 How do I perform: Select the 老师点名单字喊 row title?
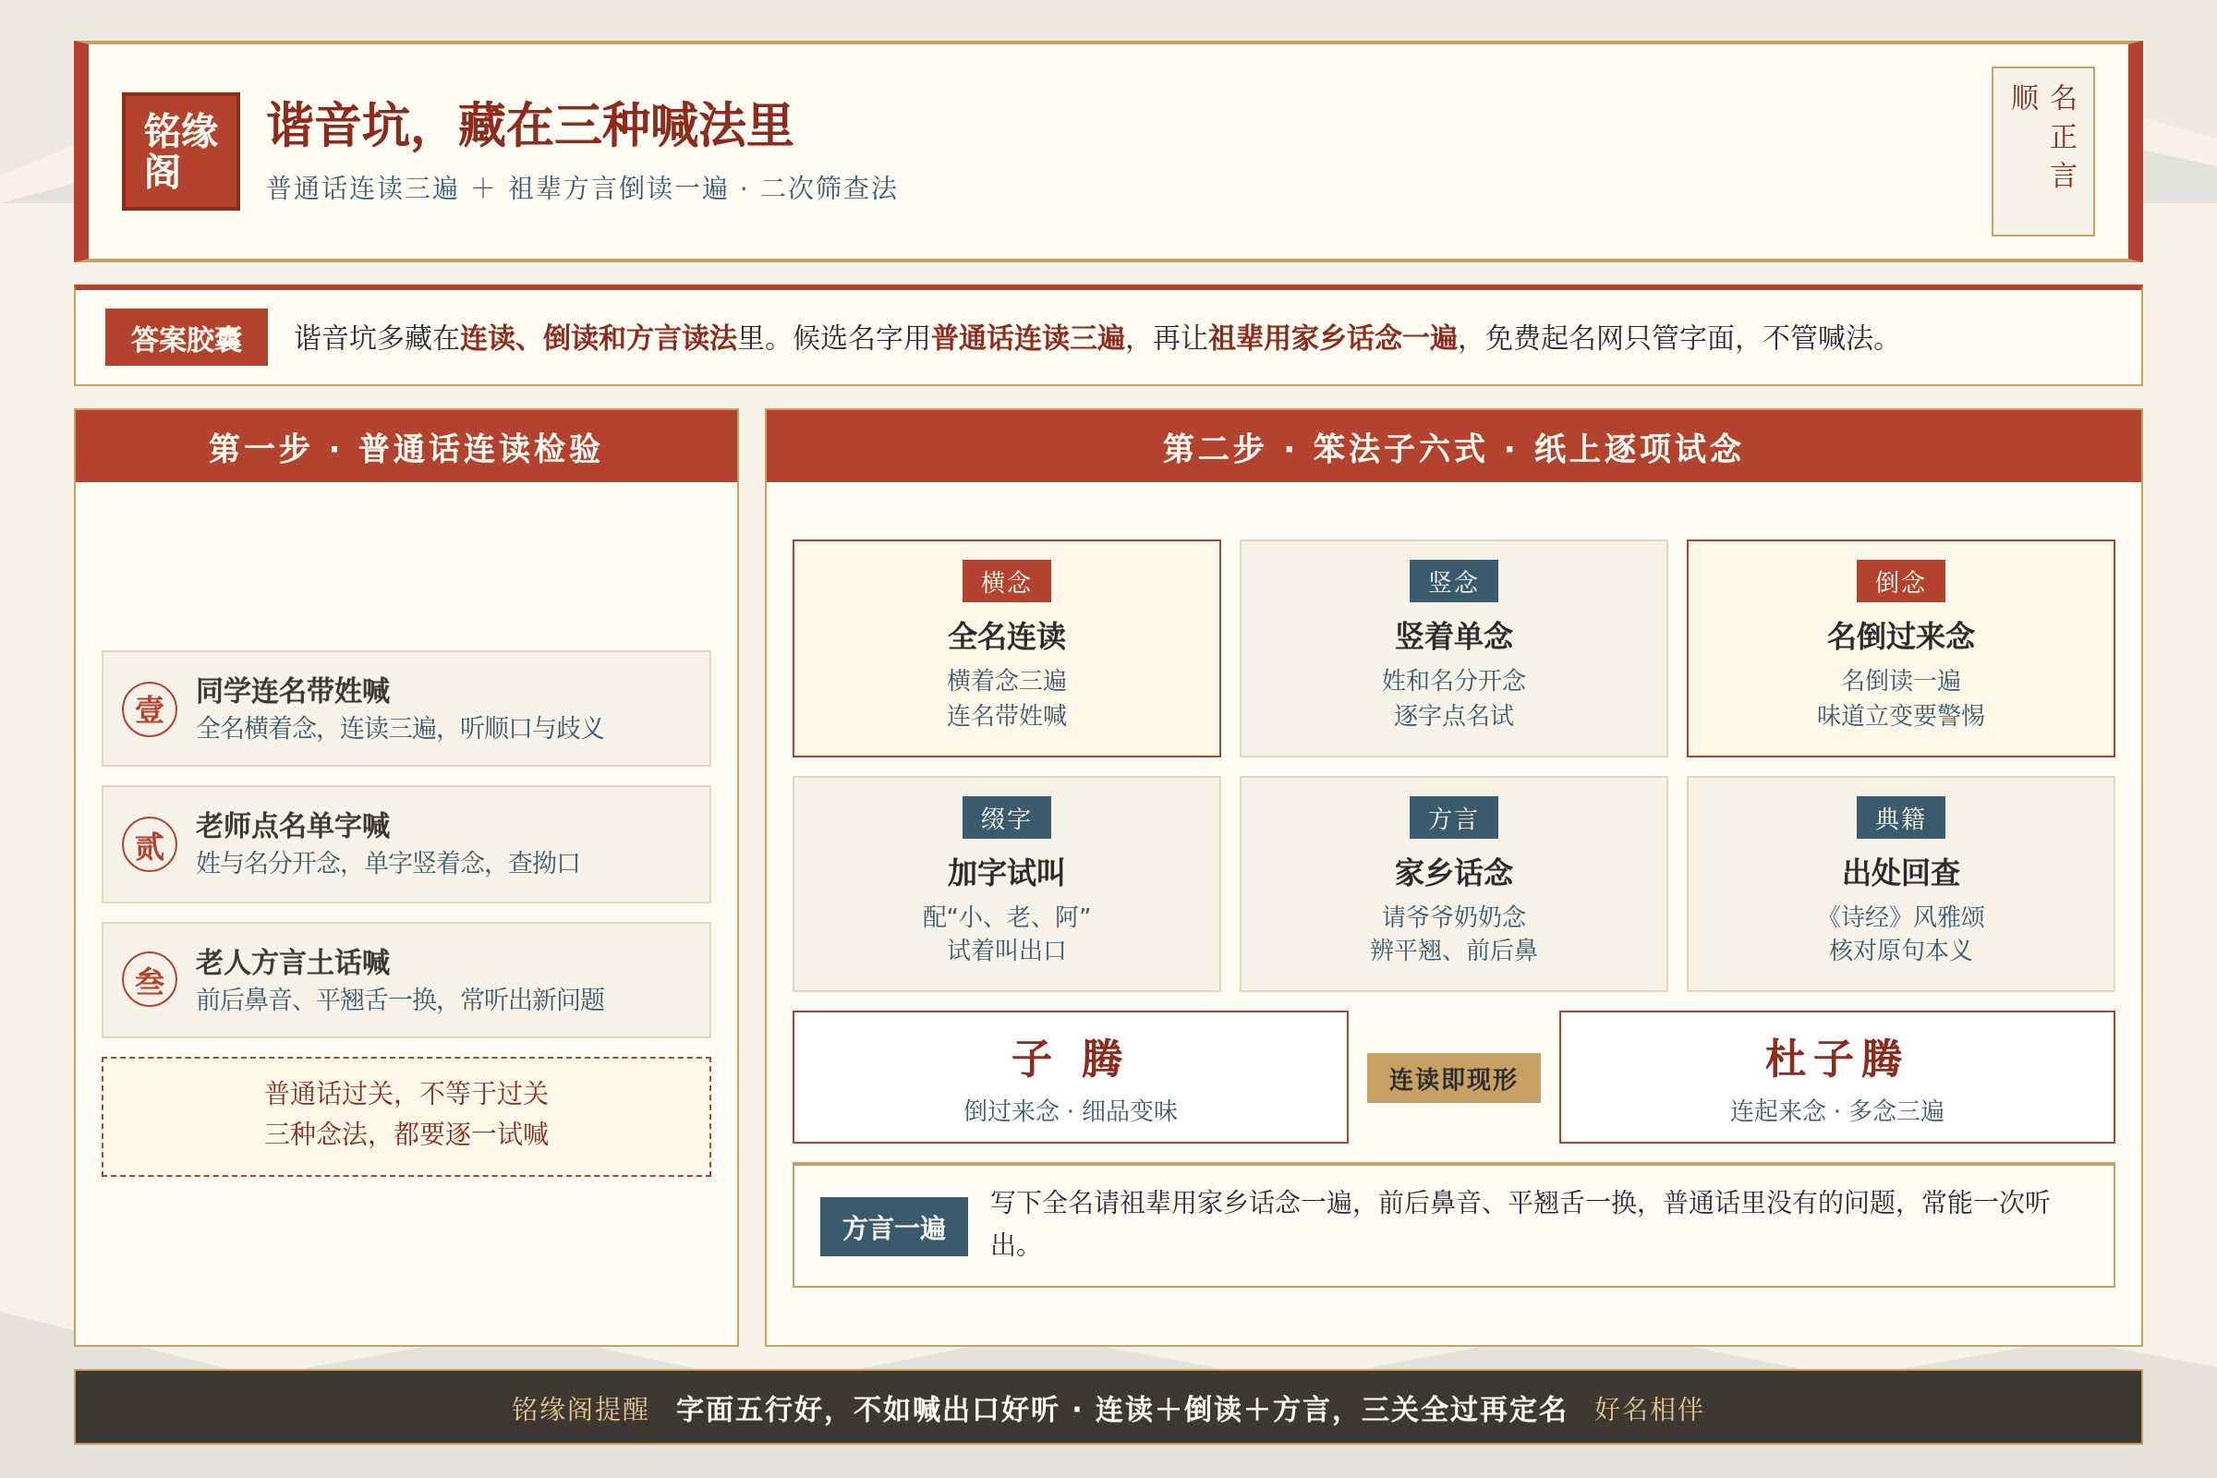pos(293,825)
